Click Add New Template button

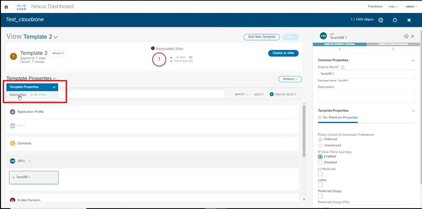tap(262, 37)
